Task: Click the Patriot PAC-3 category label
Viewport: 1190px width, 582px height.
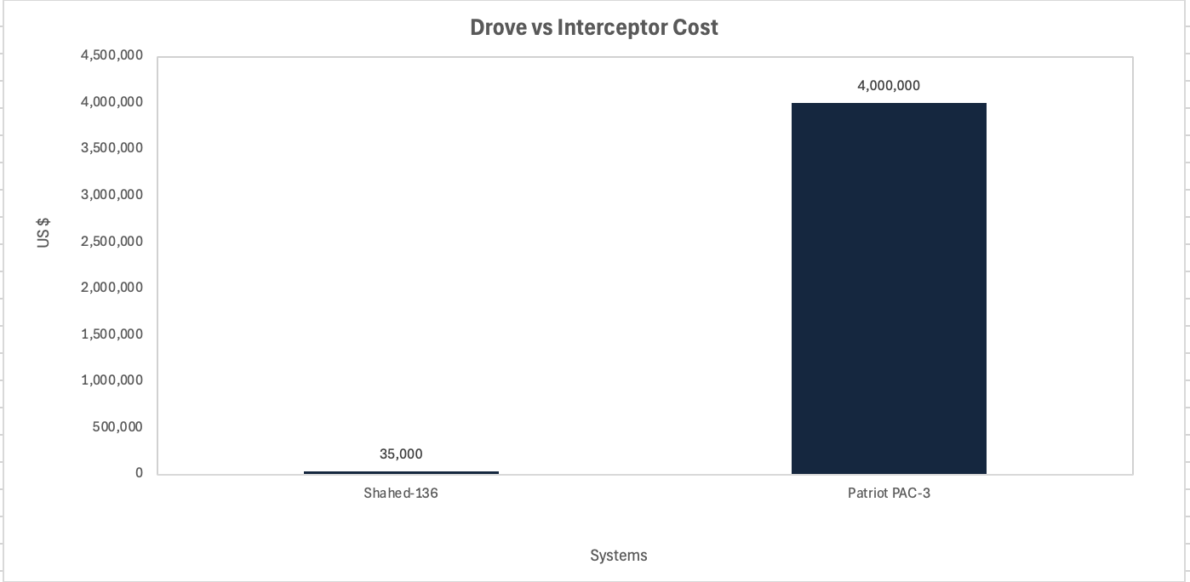Action: [x=889, y=494]
